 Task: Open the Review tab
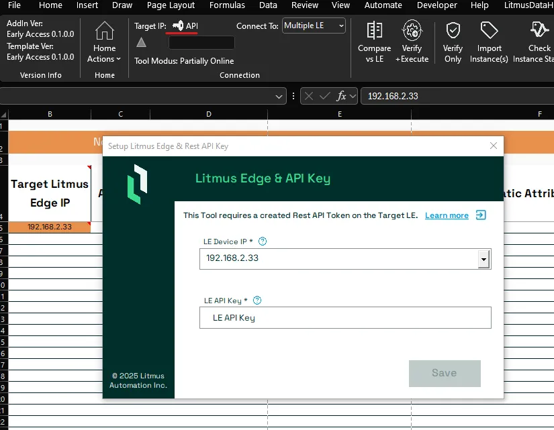305,5
